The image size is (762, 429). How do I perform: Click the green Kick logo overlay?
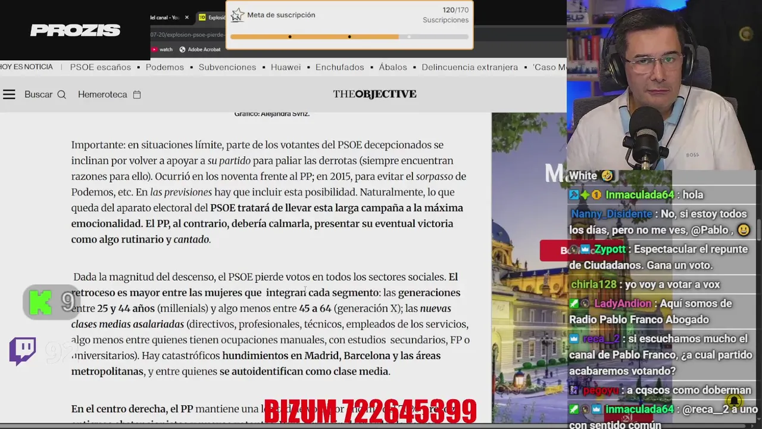pyautogui.click(x=40, y=302)
